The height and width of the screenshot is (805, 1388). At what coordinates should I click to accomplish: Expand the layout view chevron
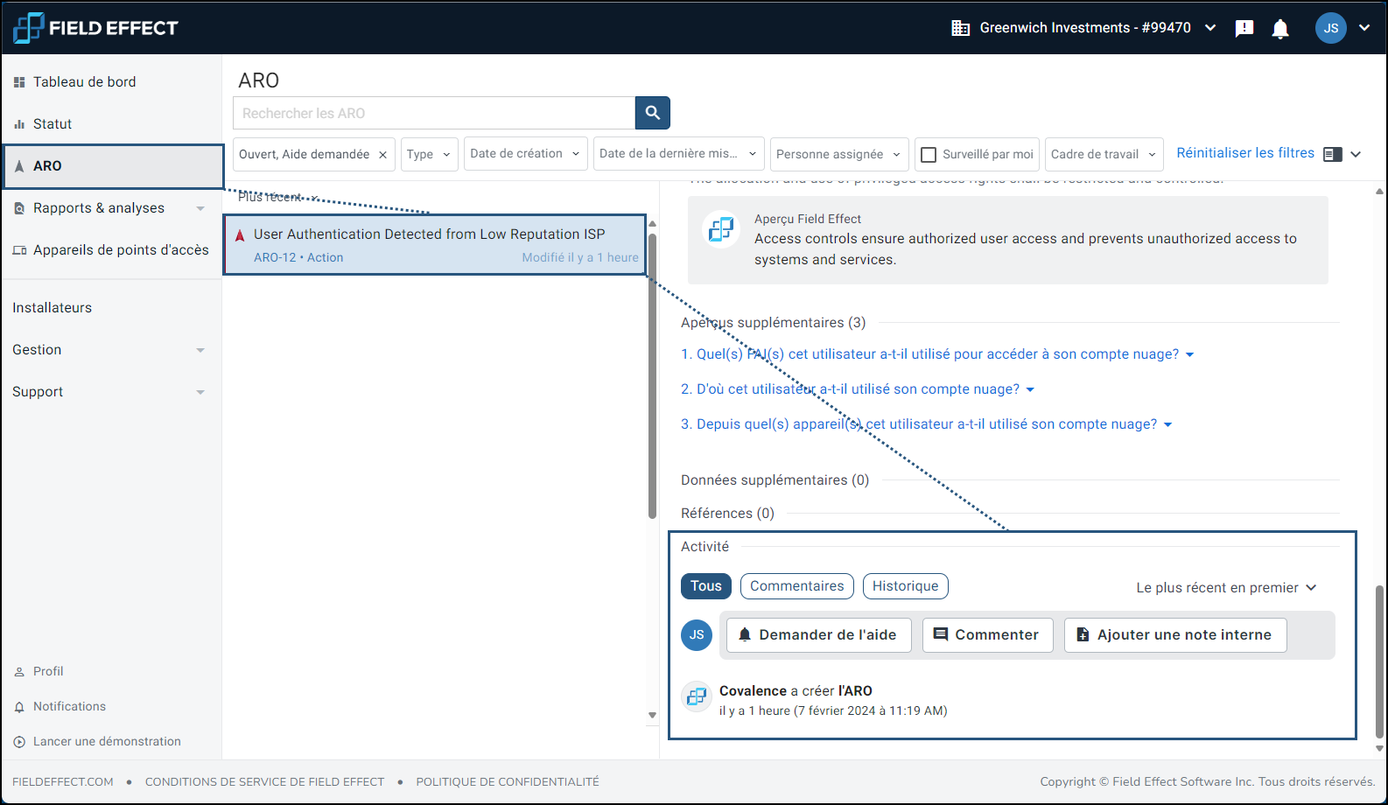(1356, 154)
